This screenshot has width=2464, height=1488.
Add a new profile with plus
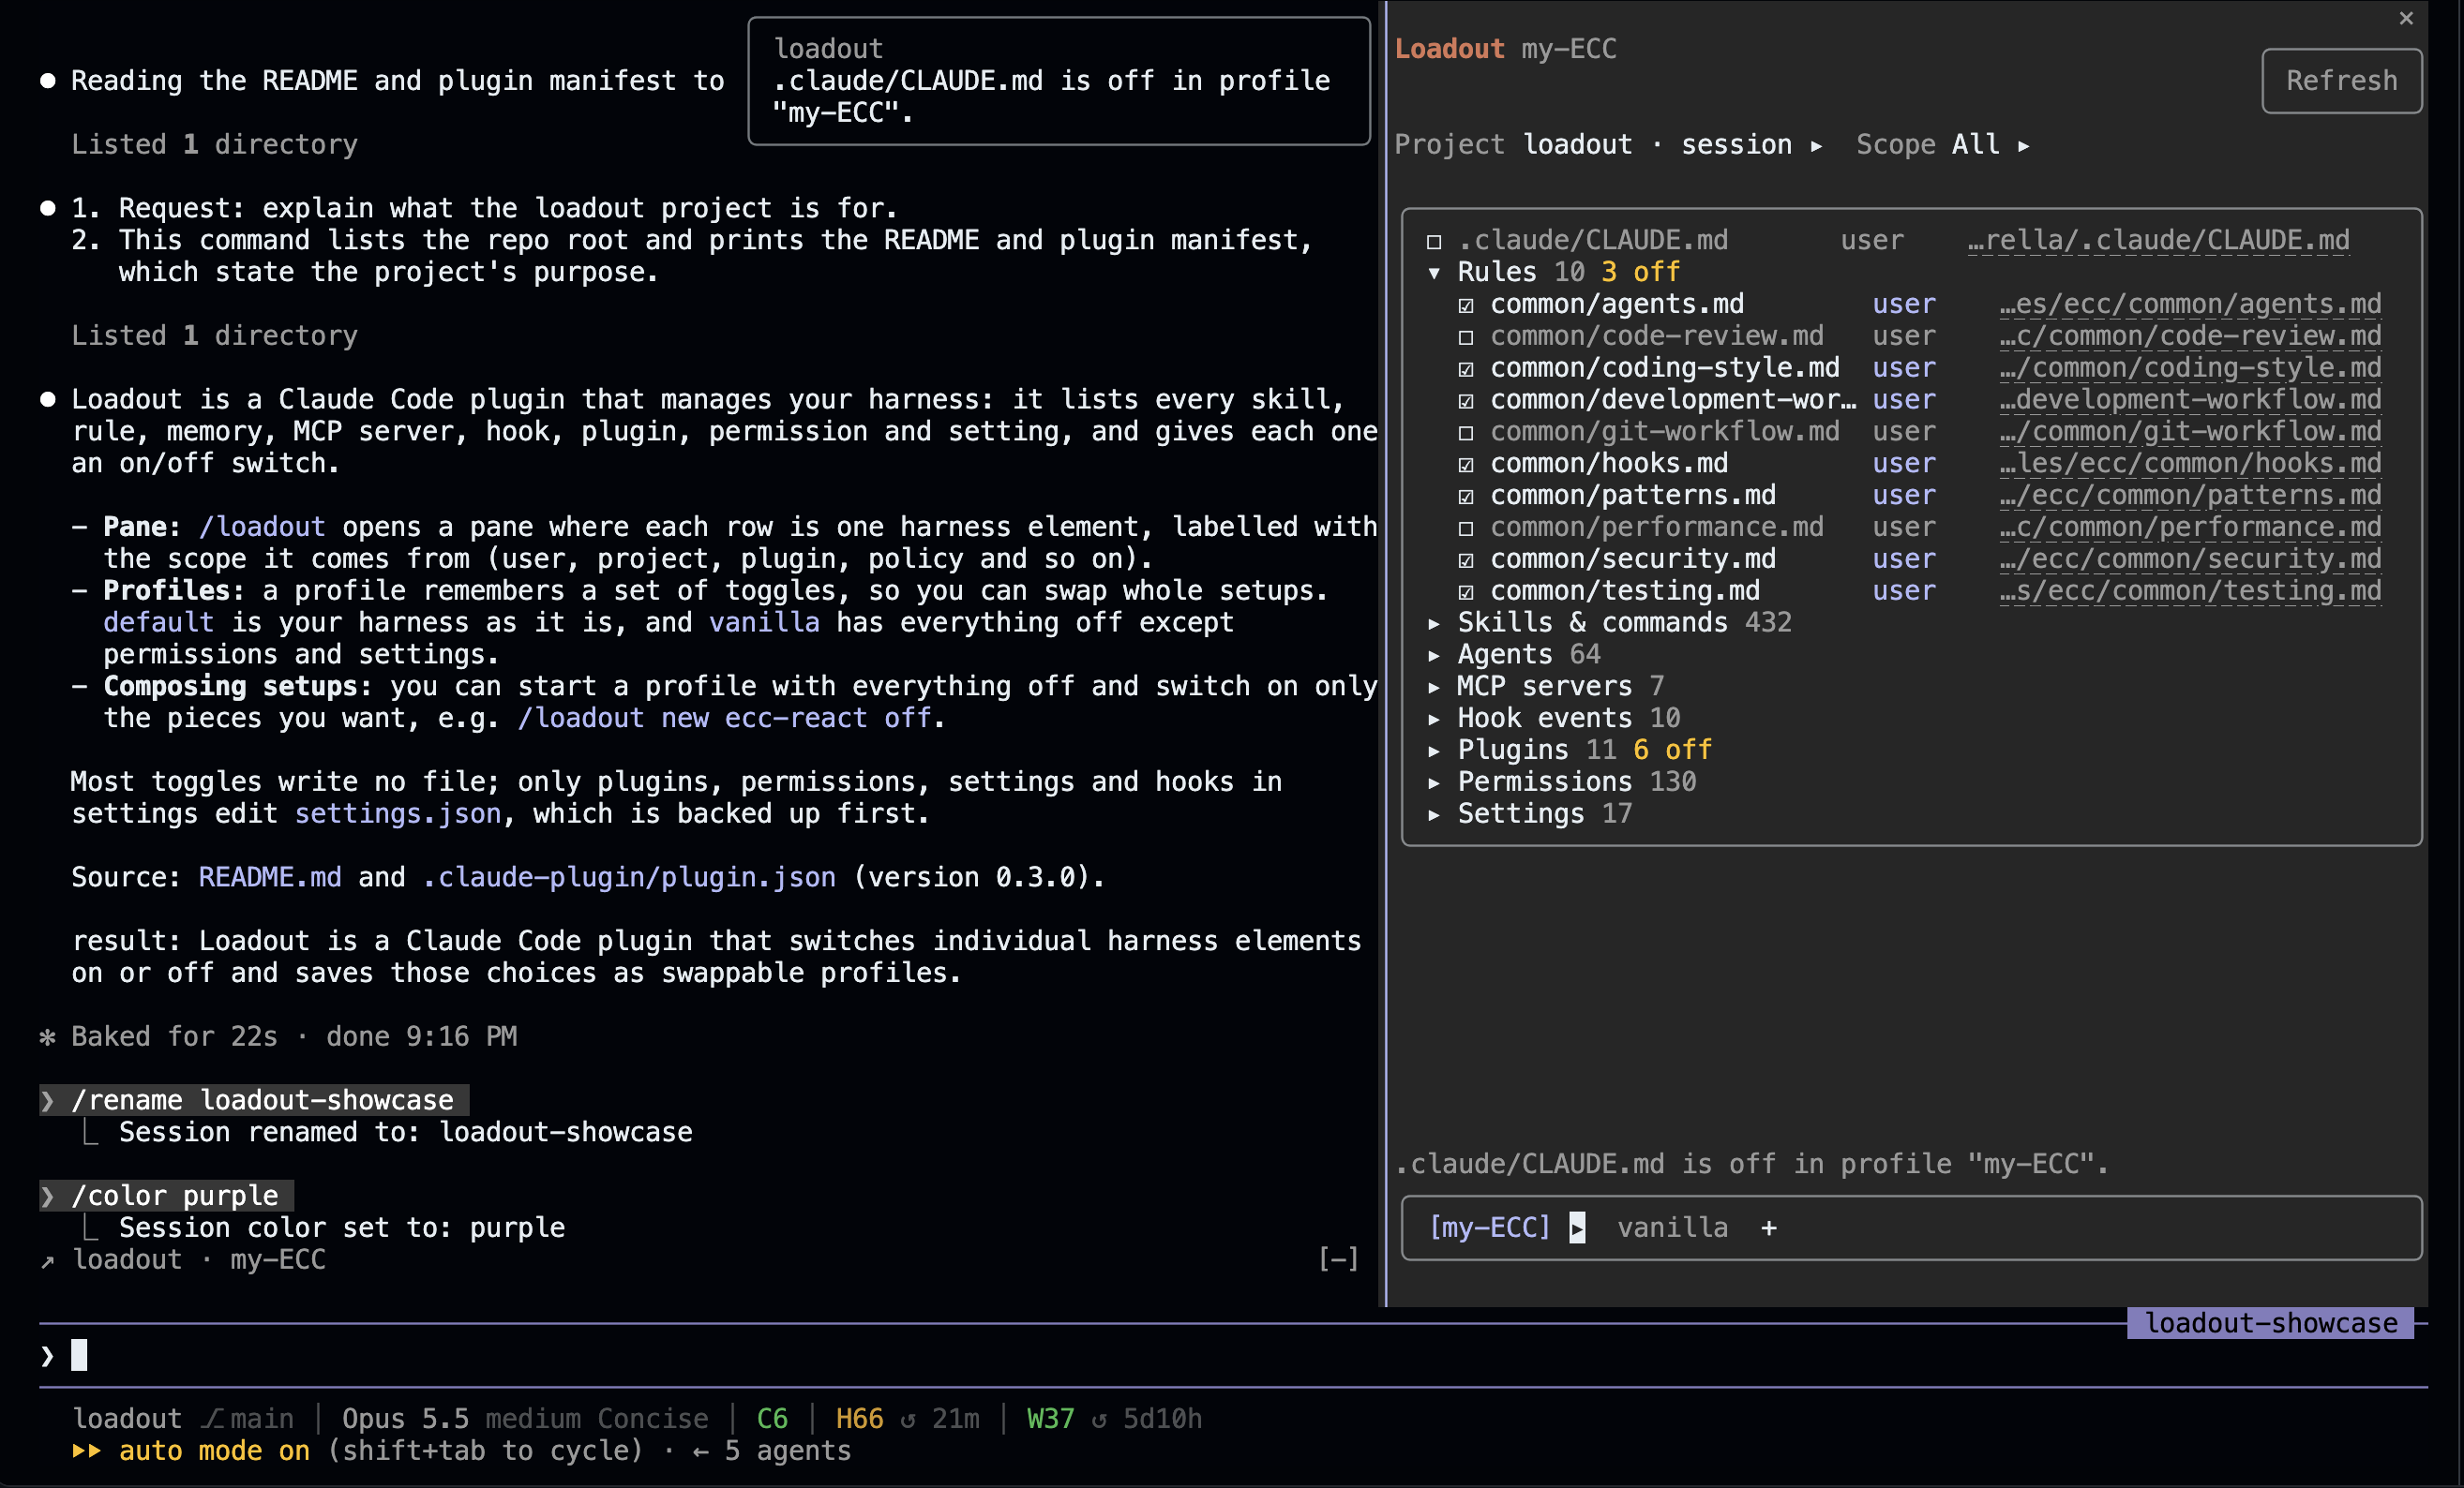(1768, 1228)
